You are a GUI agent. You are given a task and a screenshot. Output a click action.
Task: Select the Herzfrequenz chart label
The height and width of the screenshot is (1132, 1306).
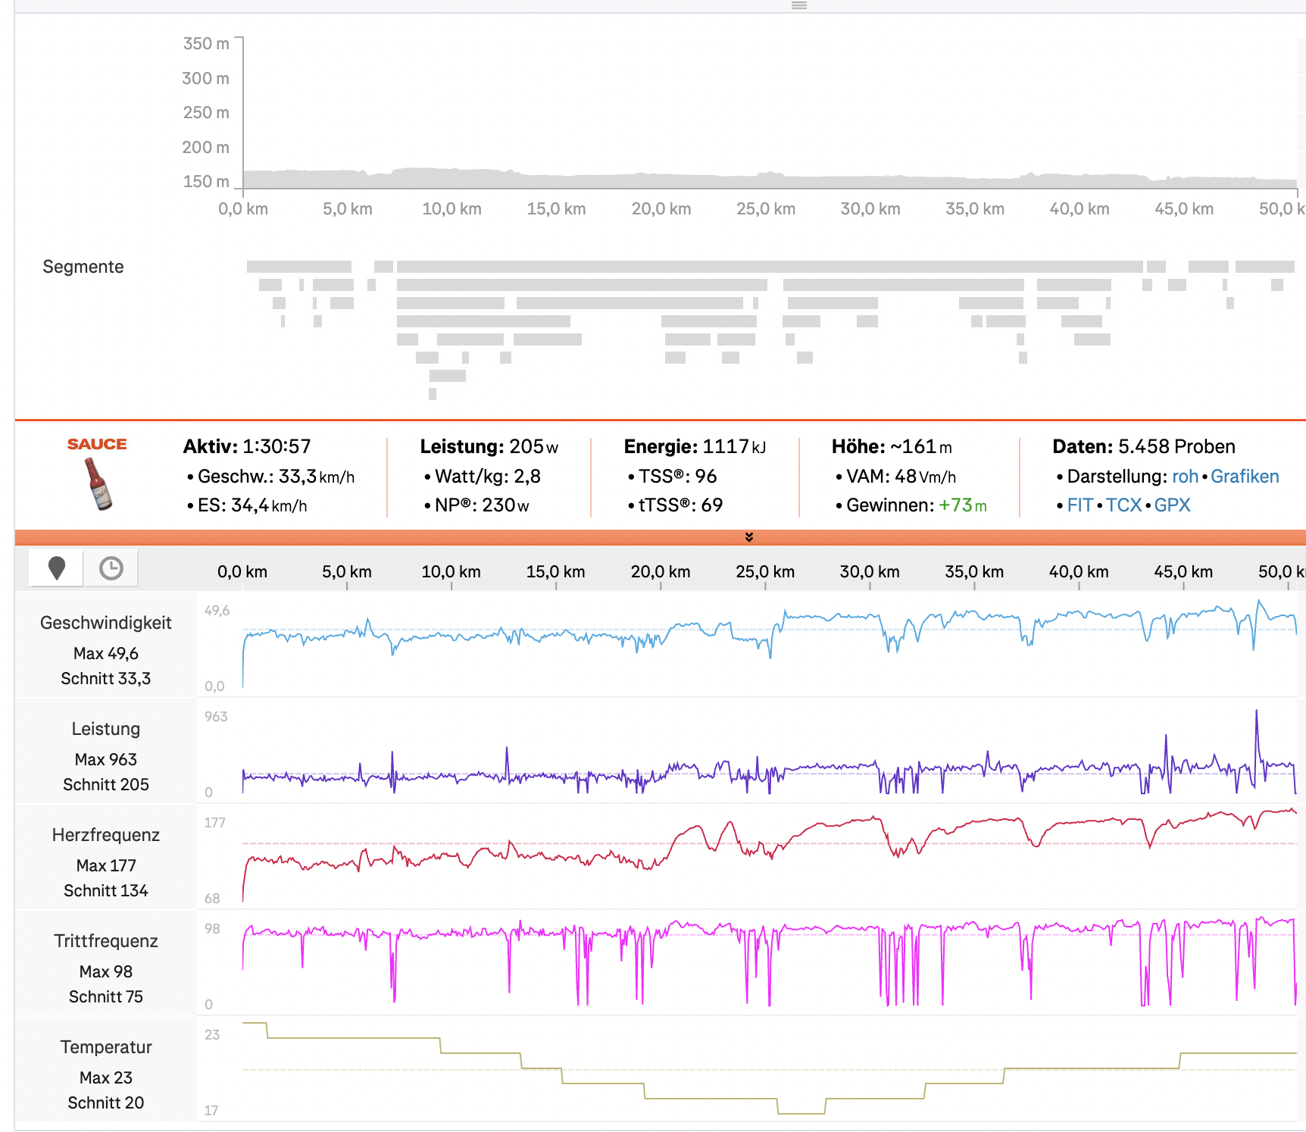coord(106,835)
